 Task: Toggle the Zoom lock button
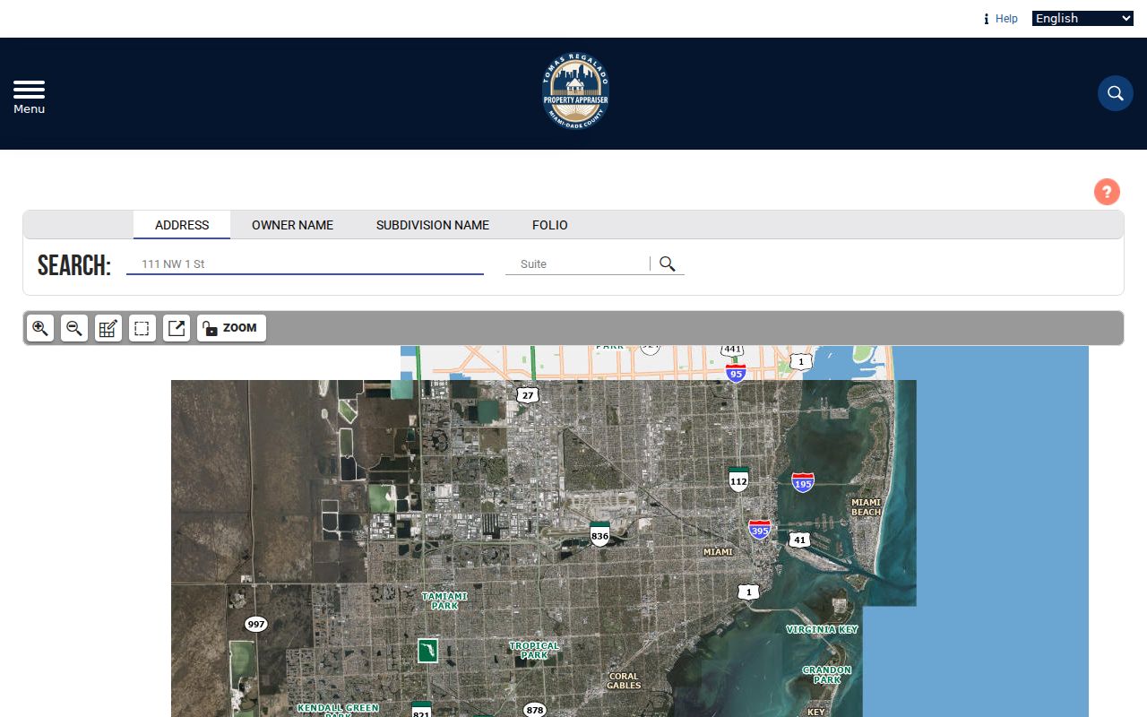coord(231,328)
